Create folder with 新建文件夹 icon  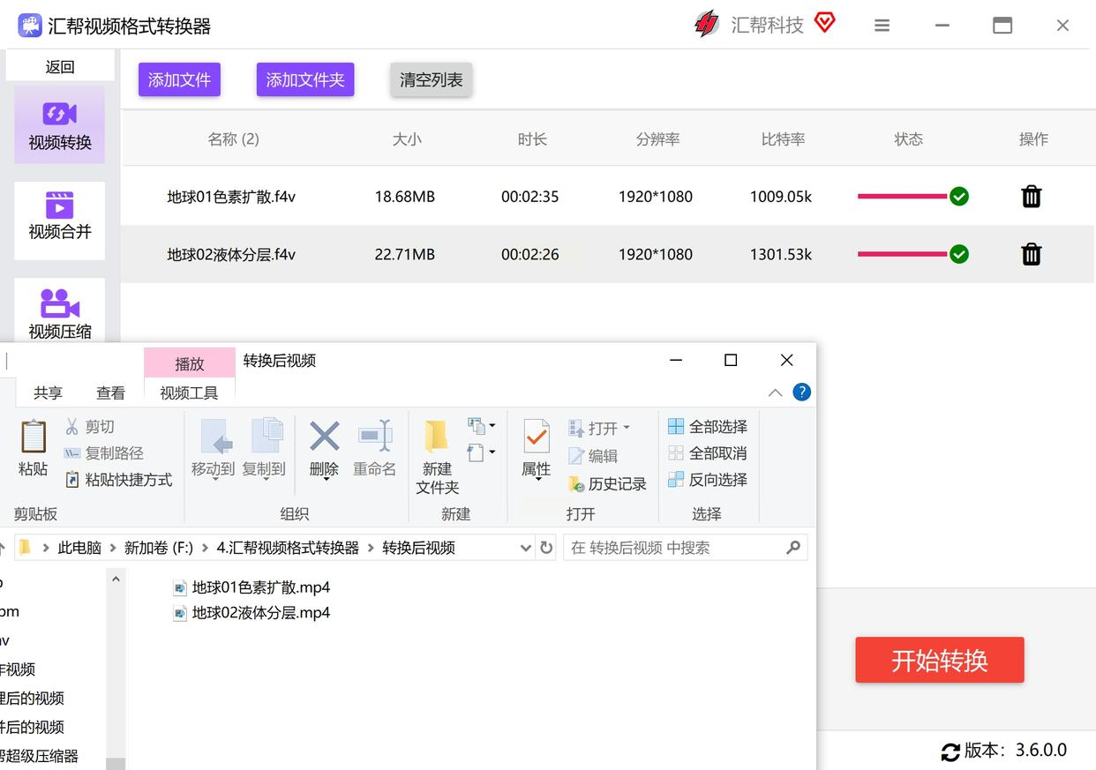click(x=436, y=438)
